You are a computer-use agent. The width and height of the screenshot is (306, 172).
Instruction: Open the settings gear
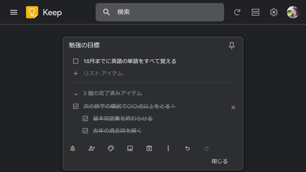coord(273,12)
